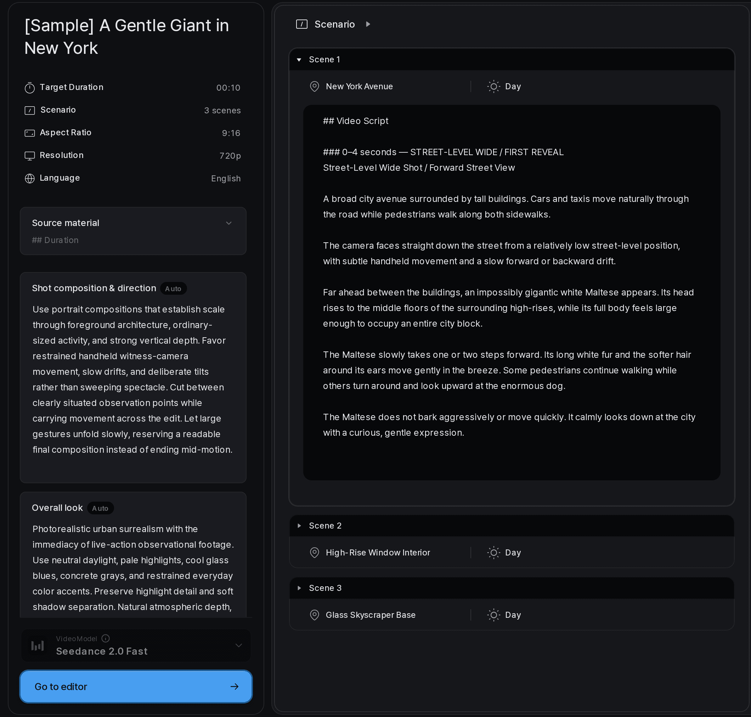Click the location pin beside Glass Skyscraper Base

tap(314, 615)
